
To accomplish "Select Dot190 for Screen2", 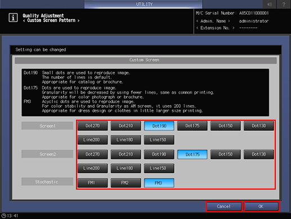I will click(159, 154).
